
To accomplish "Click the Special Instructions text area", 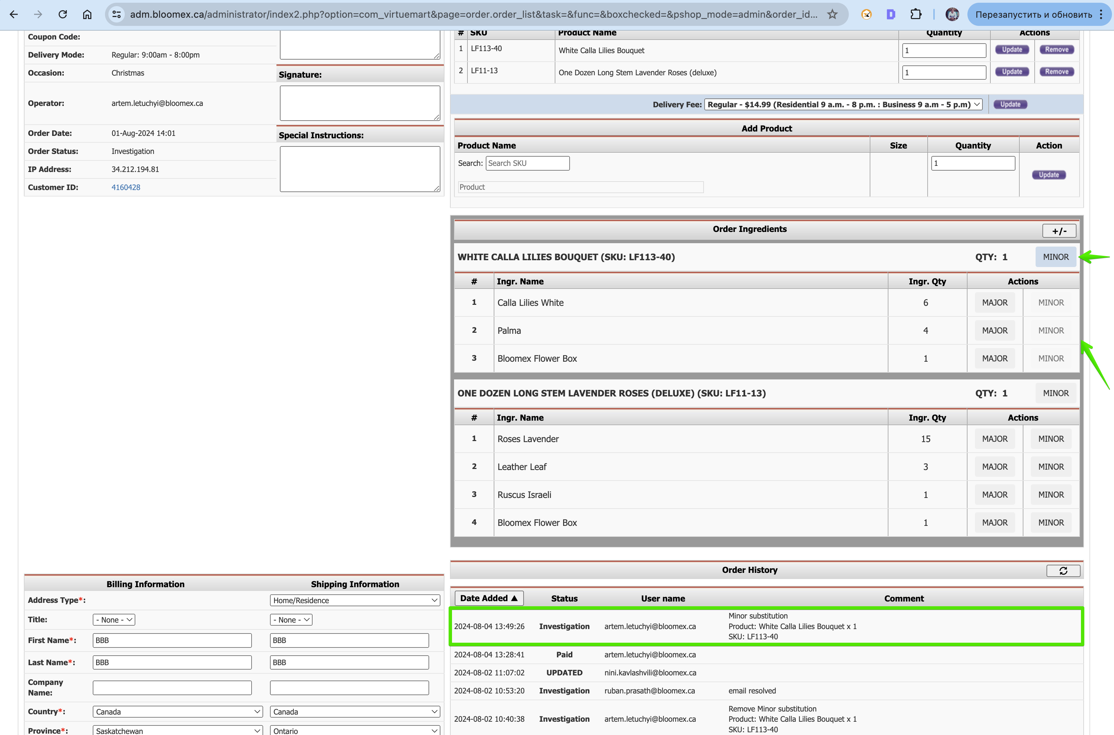I will (x=360, y=169).
